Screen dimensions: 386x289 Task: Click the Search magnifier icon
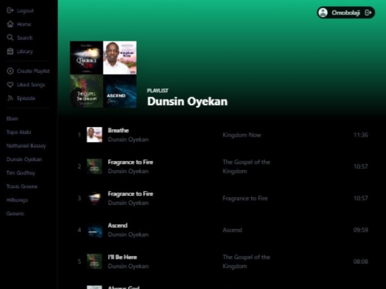point(10,37)
